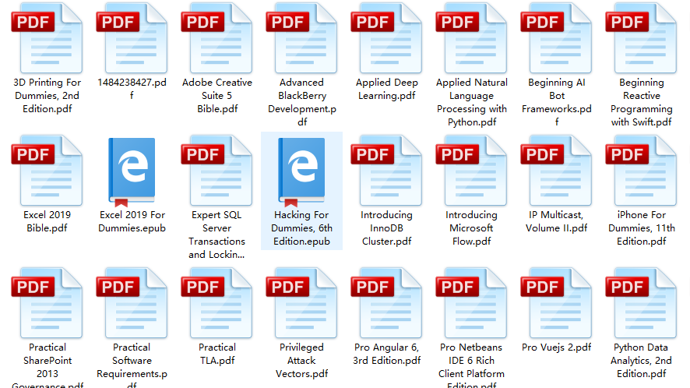Click filename "IP Multicast, Volume II.pdf"
Viewport: 690px width, 388px height.
point(557,221)
